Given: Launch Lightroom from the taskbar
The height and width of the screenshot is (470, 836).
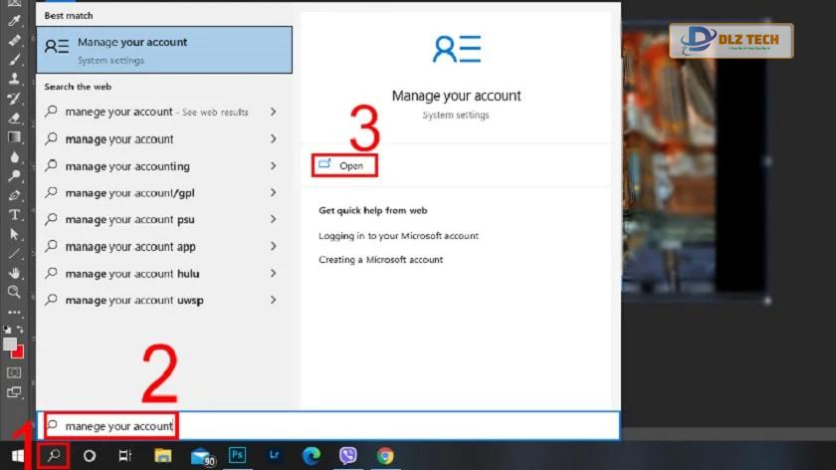Looking at the screenshot, I should click(274, 455).
